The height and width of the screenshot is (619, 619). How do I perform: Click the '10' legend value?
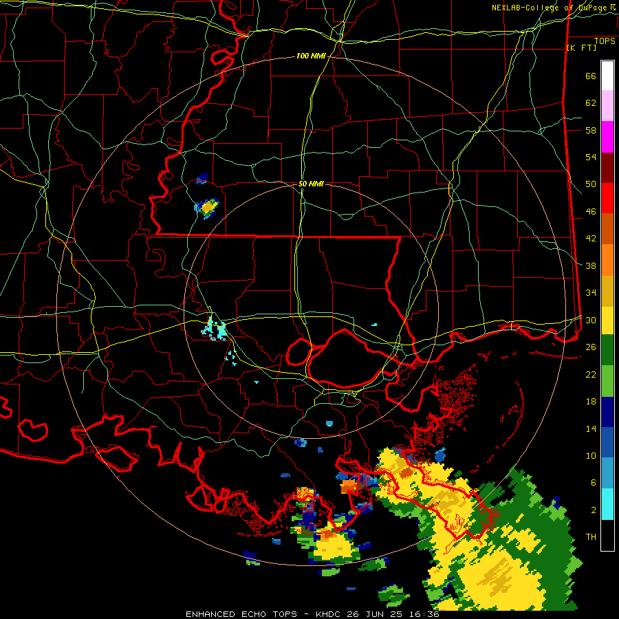(x=591, y=456)
